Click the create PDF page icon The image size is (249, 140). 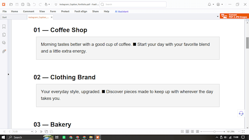point(29,4)
